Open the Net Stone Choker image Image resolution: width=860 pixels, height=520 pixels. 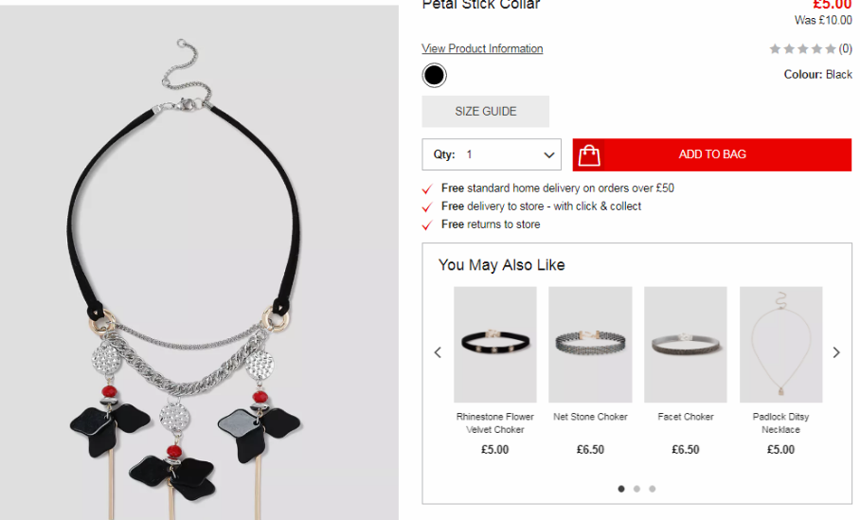(590, 345)
